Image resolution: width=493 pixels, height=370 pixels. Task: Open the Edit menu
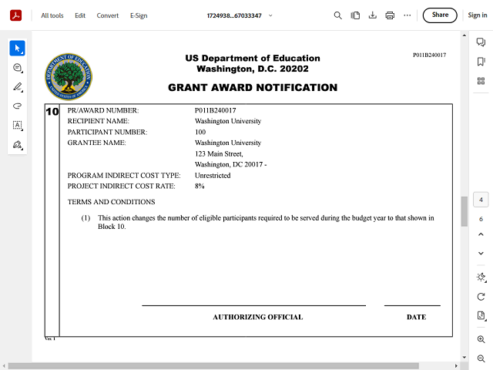[x=80, y=15]
